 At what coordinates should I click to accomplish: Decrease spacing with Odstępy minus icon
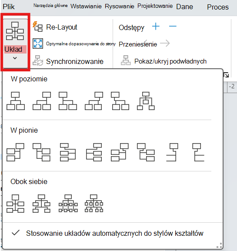(x=173, y=26)
